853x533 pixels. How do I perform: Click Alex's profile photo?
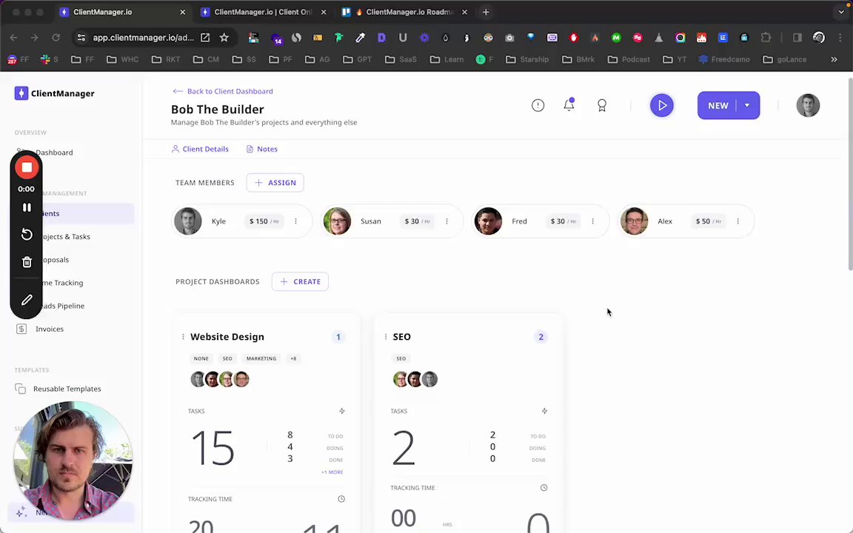coord(635,221)
